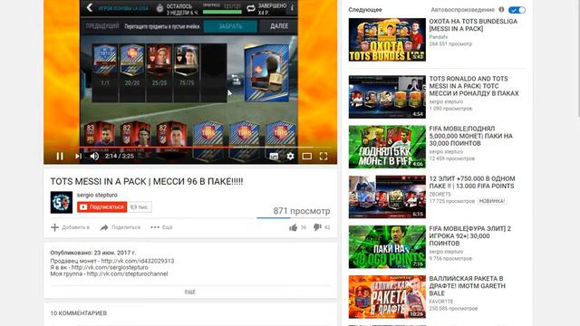Switch to theater mode

[x=306, y=157]
